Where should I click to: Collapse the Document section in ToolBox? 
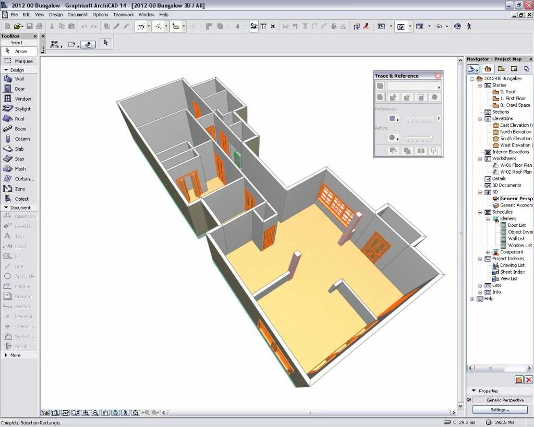coord(6,208)
